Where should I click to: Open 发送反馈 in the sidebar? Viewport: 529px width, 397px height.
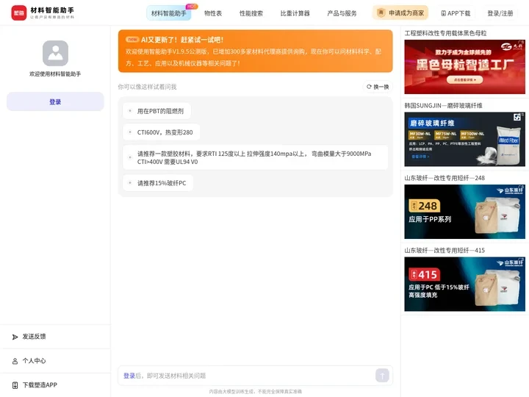[x=55, y=337]
